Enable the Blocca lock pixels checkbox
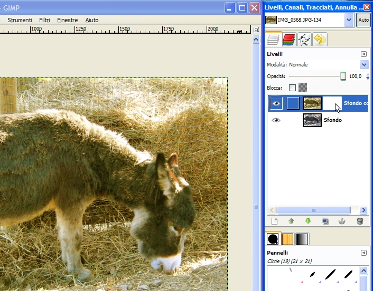 292,88
